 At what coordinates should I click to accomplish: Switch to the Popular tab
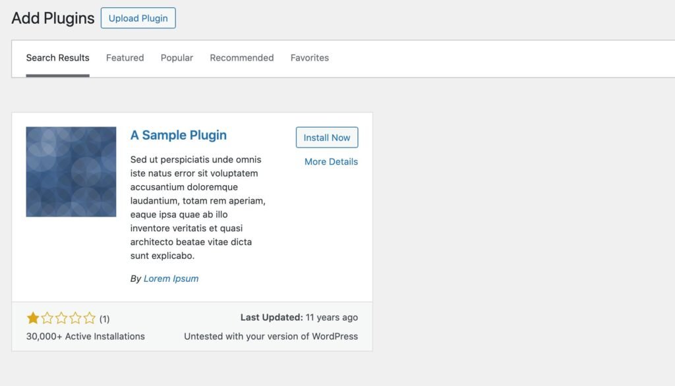tap(176, 57)
